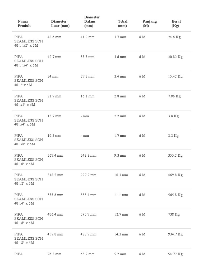Click the Panjang (M) column header

click(x=150, y=23)
